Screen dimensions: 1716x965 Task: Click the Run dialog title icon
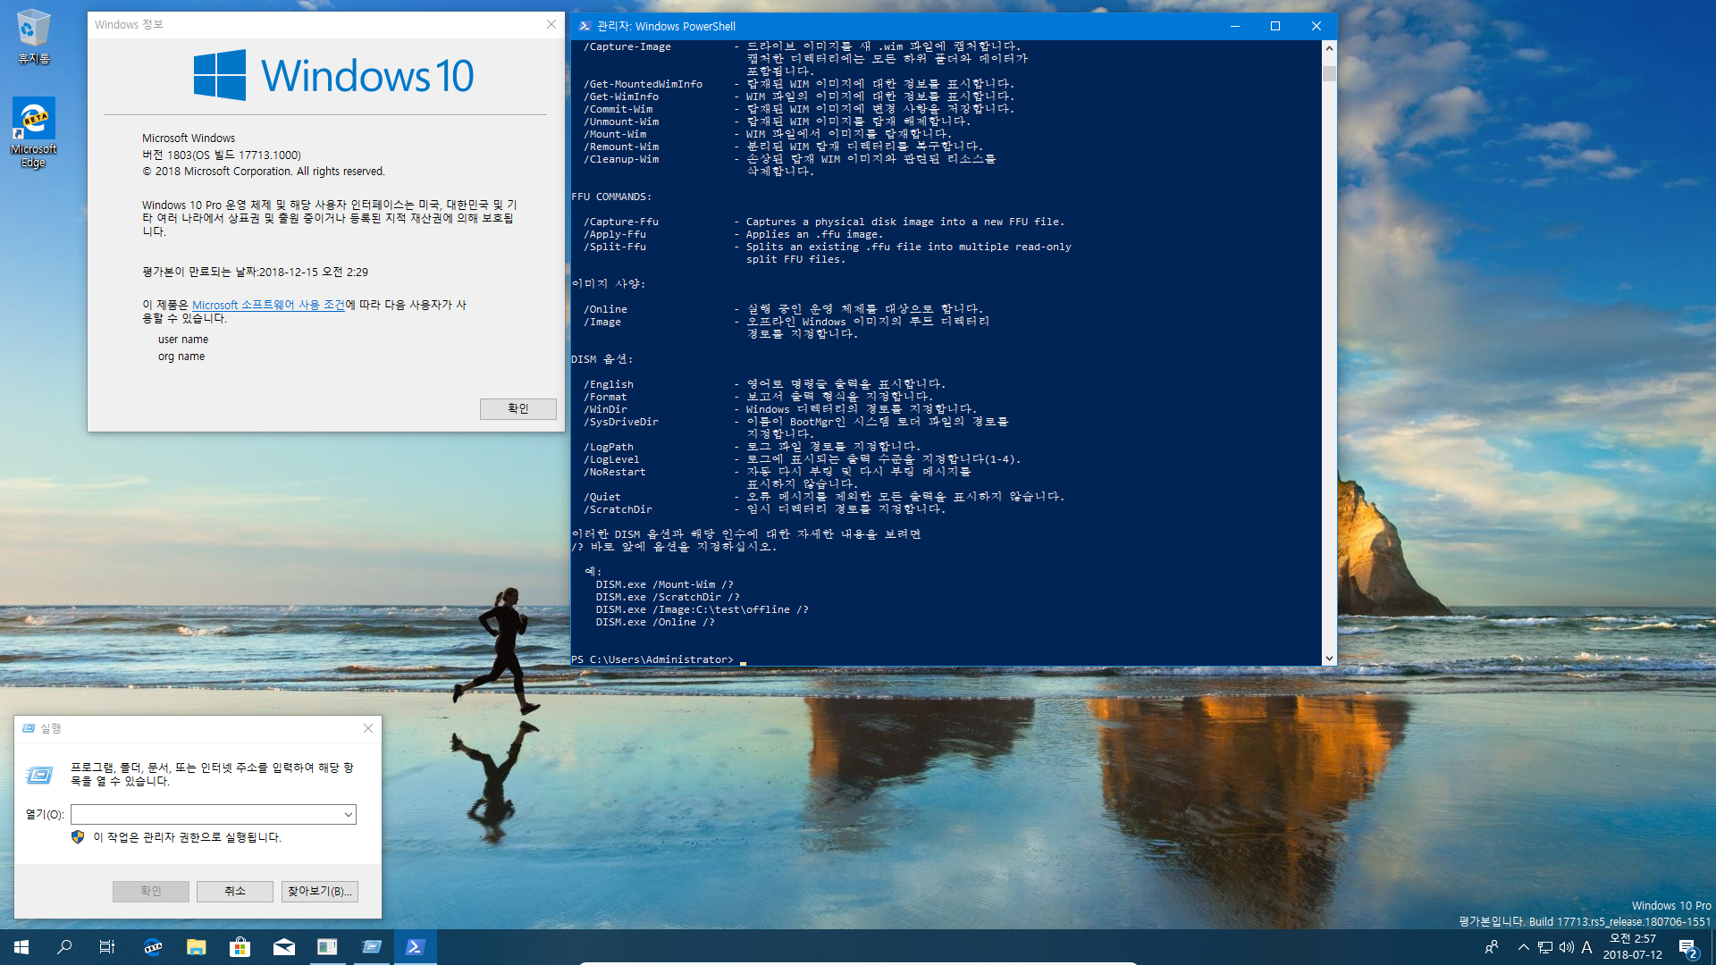click(x=29, y=728)
